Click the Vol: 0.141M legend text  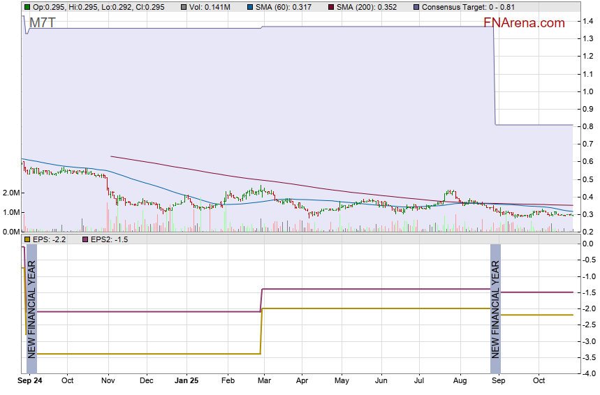(x=210, y=7)
